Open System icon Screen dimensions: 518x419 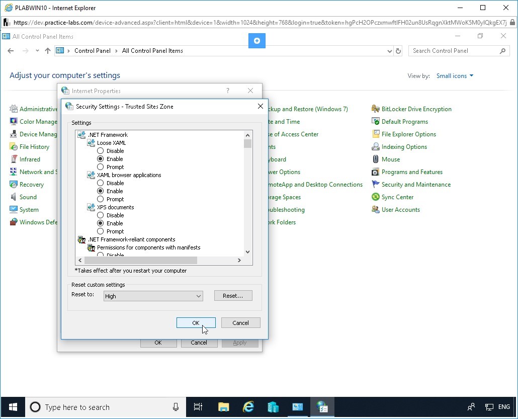[14, 209]
